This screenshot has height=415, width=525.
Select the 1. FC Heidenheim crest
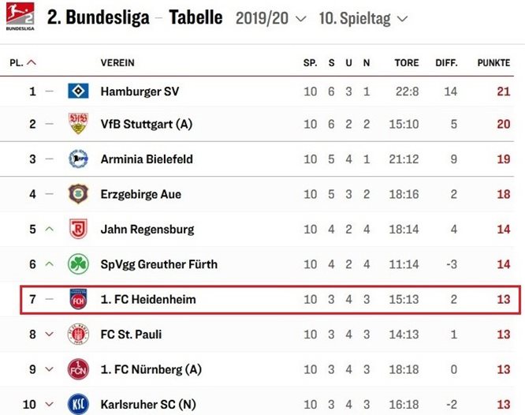tap(78, 299)
